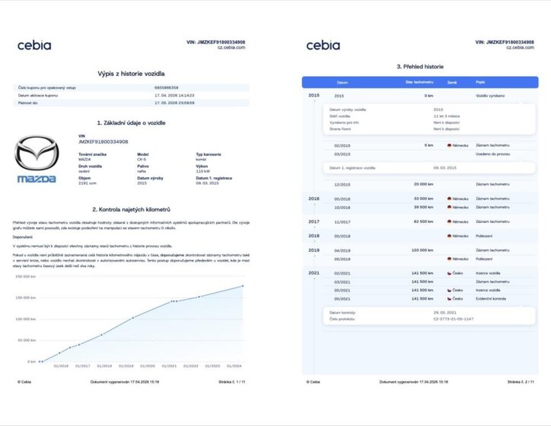The width and height of the screenshot is (551, 426).
Task: Click the German flag in the 05/2018 damage row
Action: point(450,236)
